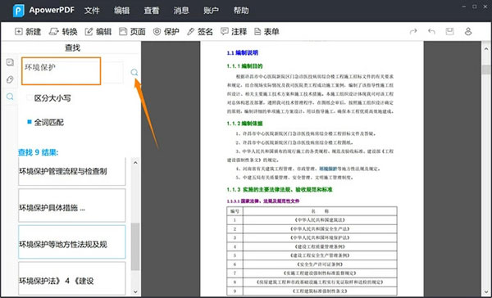The height and width of the screenshot is (298, 492).
Task: Click heading 1.1.3 实施的主要法律法规
Action: pyautogui.click(x=280, y=190)
